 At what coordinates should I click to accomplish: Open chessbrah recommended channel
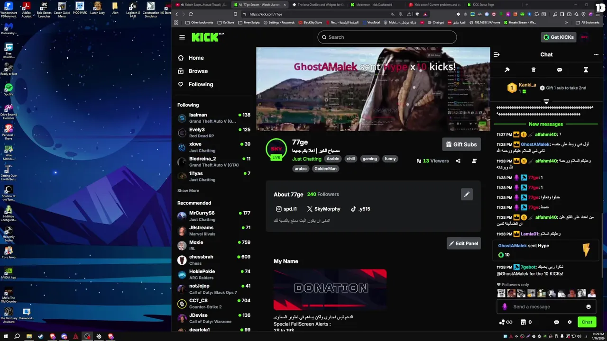tap(214, 260)
